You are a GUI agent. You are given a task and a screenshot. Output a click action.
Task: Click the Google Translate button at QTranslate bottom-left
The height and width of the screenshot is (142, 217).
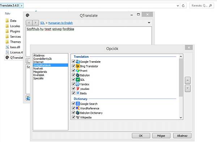(28, 98)
